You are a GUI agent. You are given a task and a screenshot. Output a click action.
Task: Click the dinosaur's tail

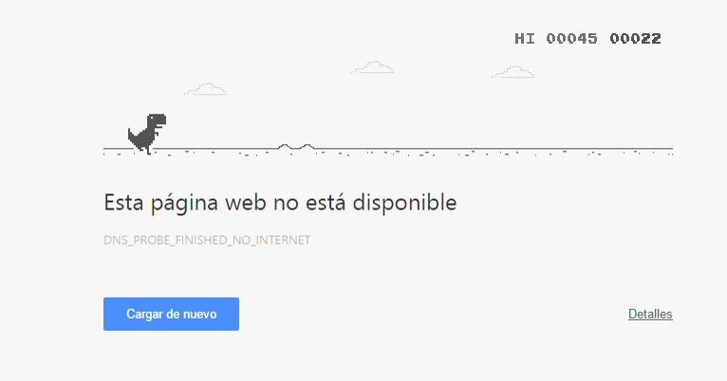pyautogui.click(x=134, y=136)
